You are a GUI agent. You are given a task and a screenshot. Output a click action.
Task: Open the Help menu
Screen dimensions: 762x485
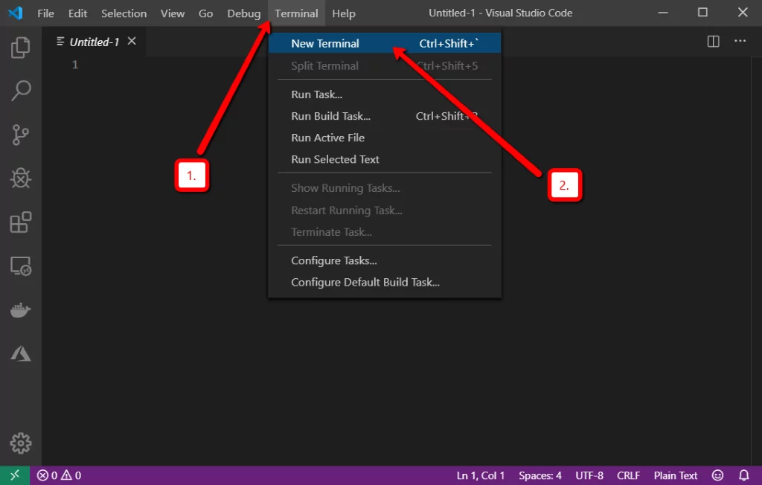(344, 13)
